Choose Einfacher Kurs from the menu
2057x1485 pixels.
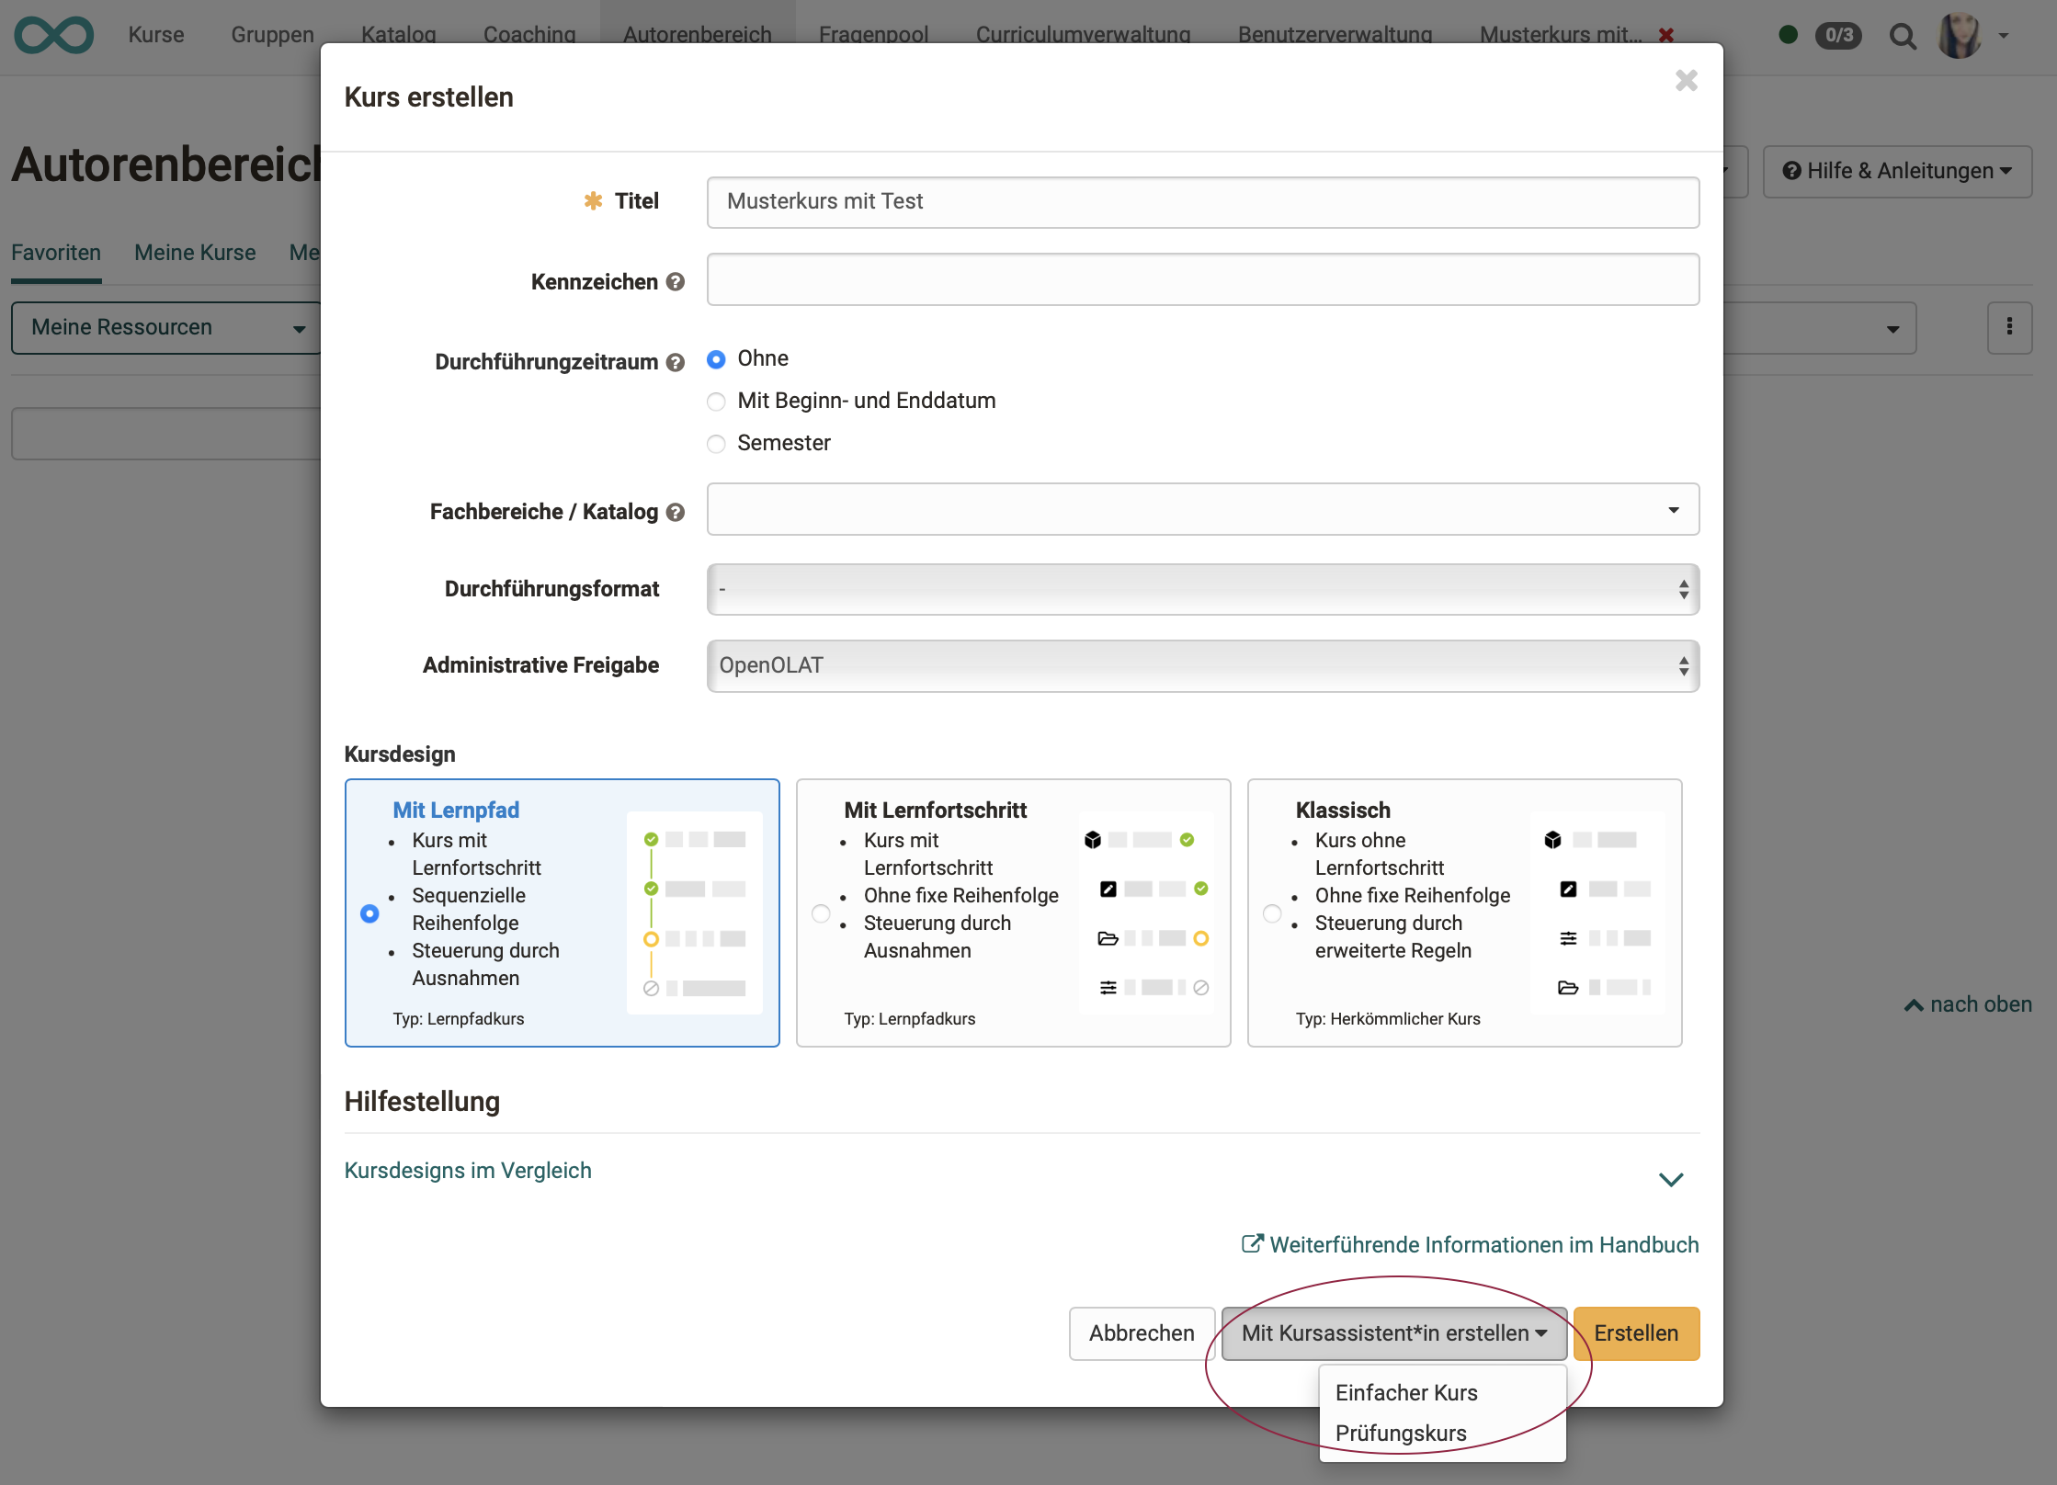coord(1405,1392)
